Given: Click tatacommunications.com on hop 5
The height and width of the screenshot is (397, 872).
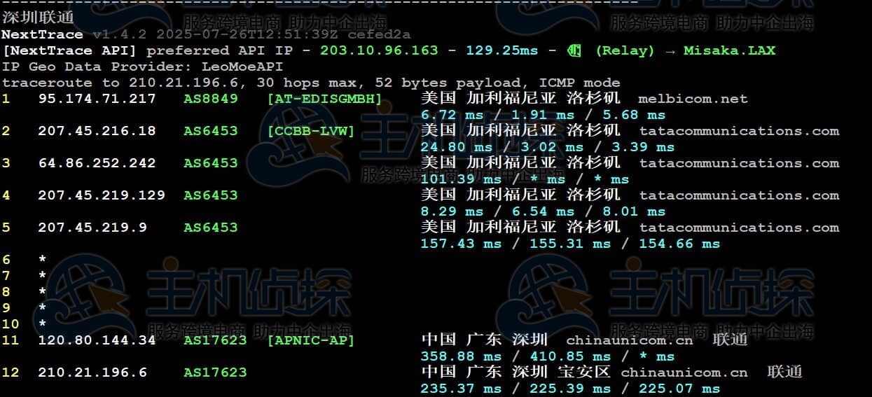Looking at the screenshot, I should (x=739, y=228).
